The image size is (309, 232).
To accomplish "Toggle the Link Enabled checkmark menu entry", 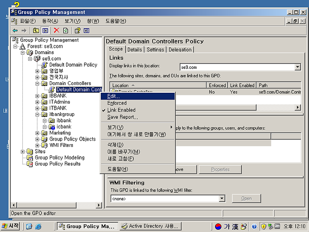I will [121, 110].
